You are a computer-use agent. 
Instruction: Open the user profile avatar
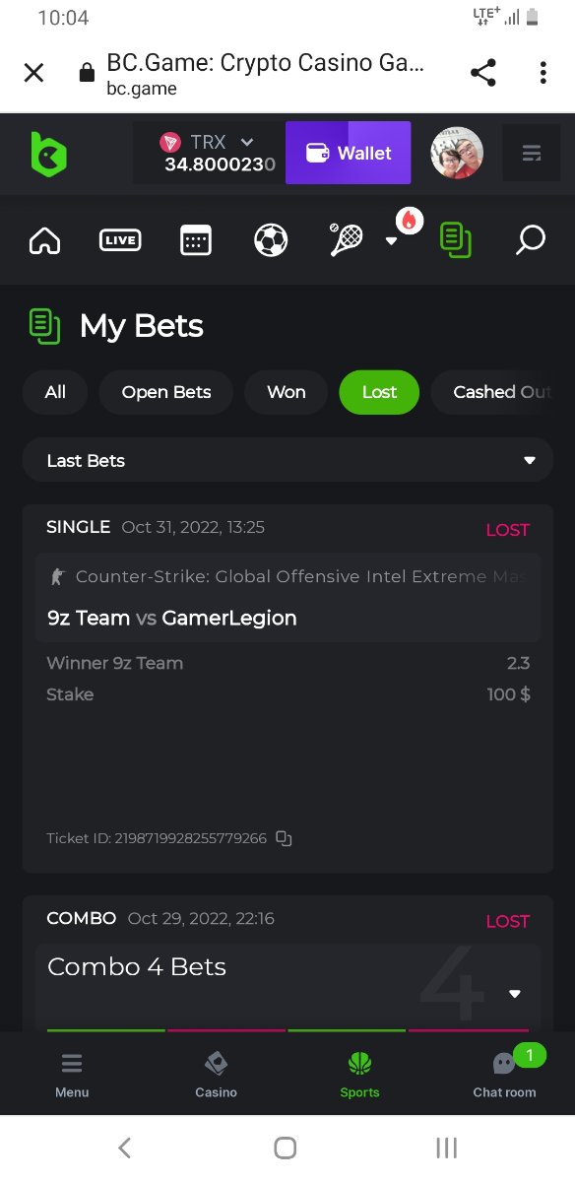(457, 153)
